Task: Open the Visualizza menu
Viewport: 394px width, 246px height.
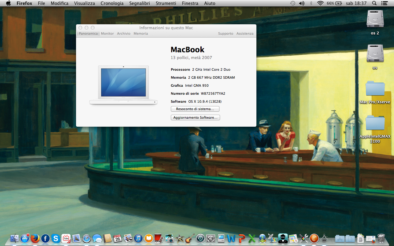Action: (85, 3)
